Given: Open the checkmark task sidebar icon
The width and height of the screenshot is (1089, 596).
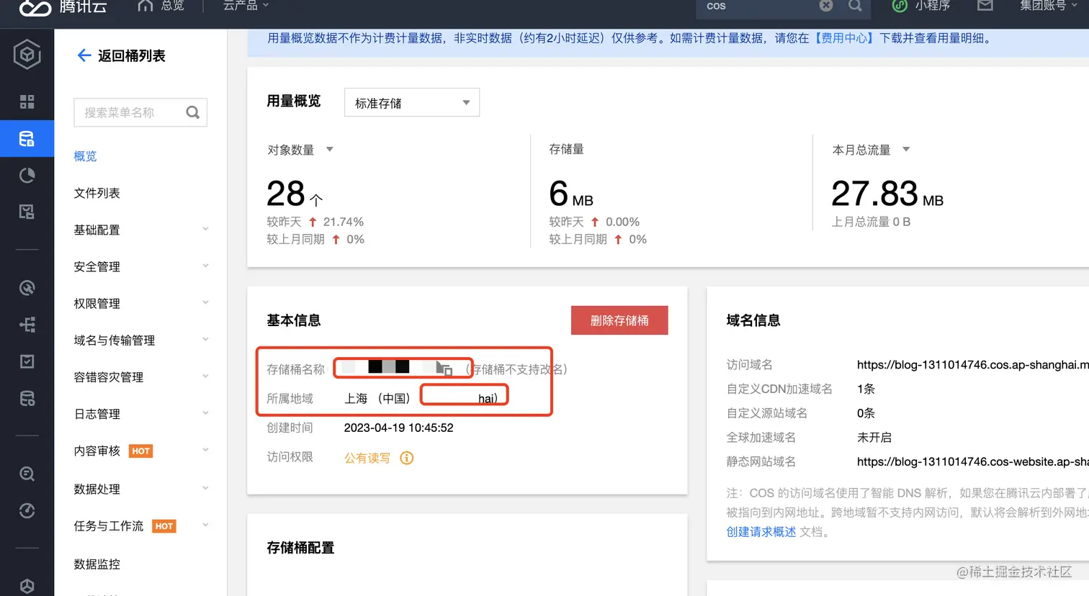Looking at the screenshot, I should [x=27, y=361].
